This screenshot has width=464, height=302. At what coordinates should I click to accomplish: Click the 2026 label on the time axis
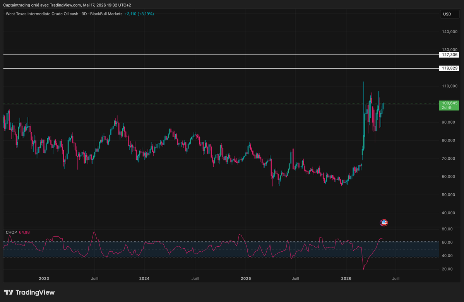pyautogui.click(x=346, y=278)
